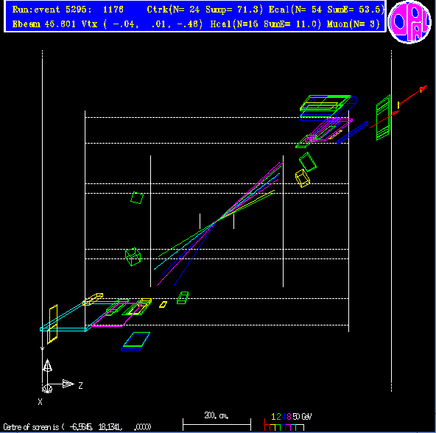Click the OPAL logo in the corner
This screenshot has width=436, height=433.
click(x=409, y=21)
